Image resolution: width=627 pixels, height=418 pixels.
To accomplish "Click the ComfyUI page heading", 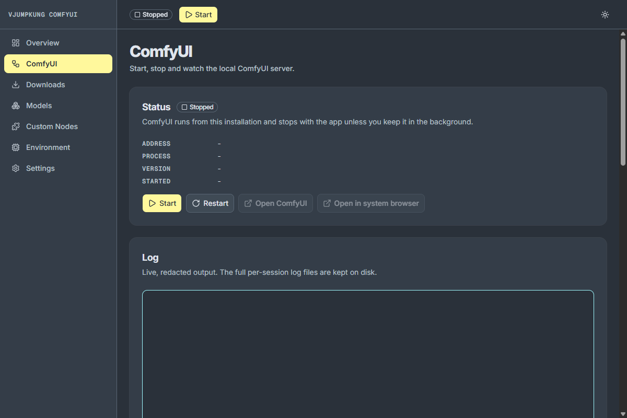I will point(161,52).
